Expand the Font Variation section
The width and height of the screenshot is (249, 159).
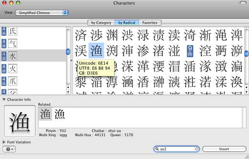click(4, 142)
